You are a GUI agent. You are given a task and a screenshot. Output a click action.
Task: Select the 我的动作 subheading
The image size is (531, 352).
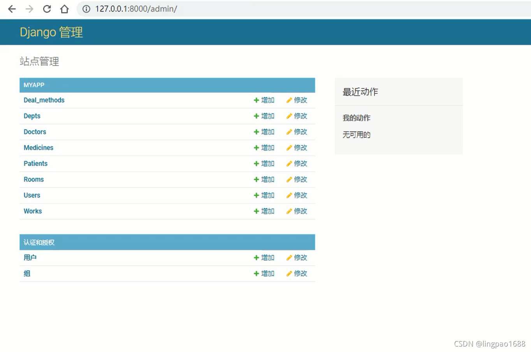pyautogui.click(x=356, y=118)
